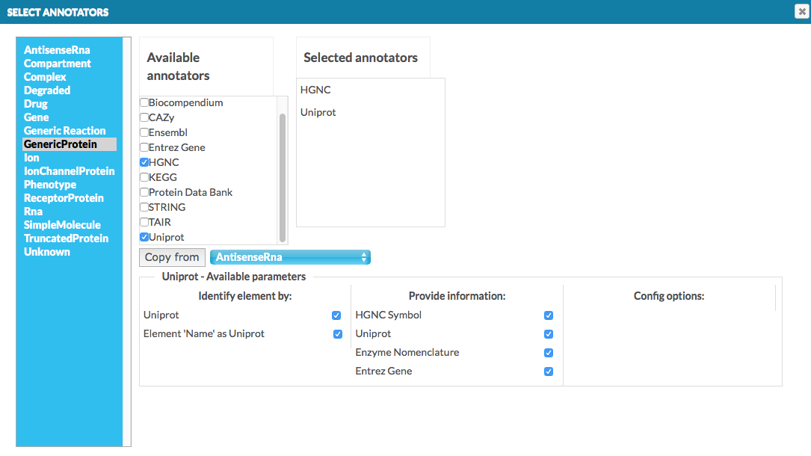811x456 pixels.
Task: Check the TAIR annotator
Action: (x=144, y=222)
